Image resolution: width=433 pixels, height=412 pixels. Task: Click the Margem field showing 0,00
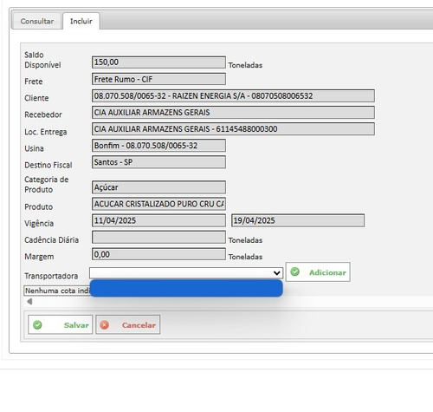158,254
